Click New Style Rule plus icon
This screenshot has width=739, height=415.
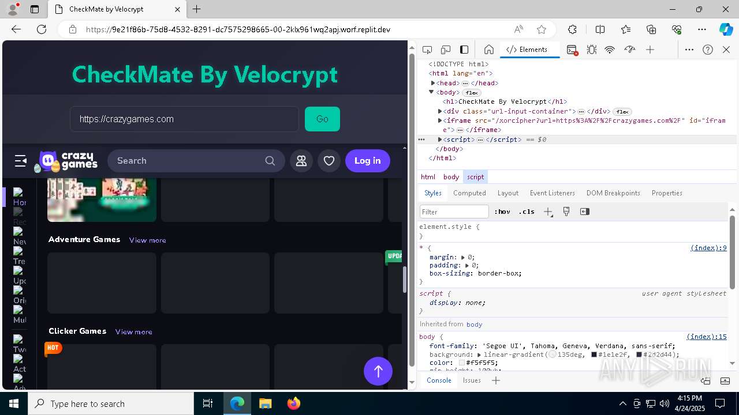(548, 212)
